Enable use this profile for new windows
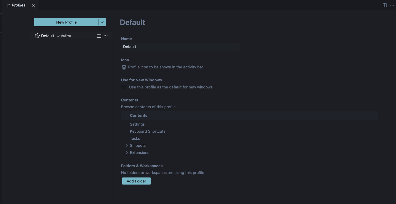Screen dimensions: 396x204 [x=124, y=87]
